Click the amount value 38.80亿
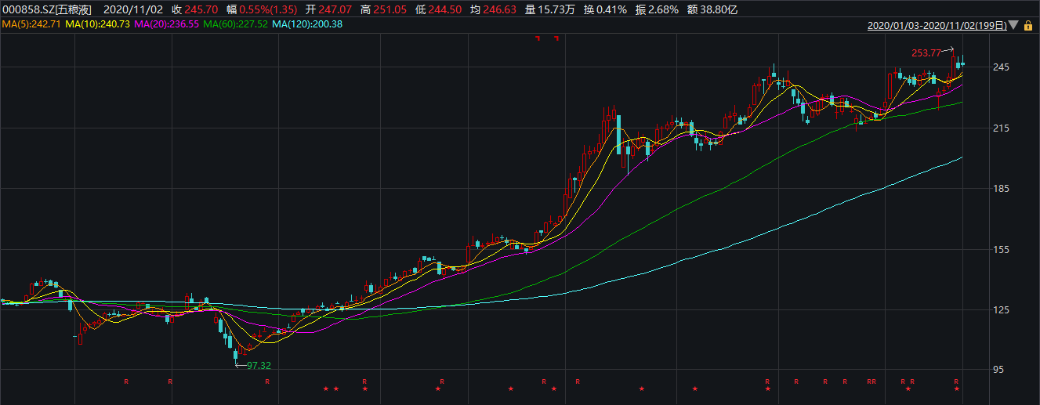 [719, 10]
